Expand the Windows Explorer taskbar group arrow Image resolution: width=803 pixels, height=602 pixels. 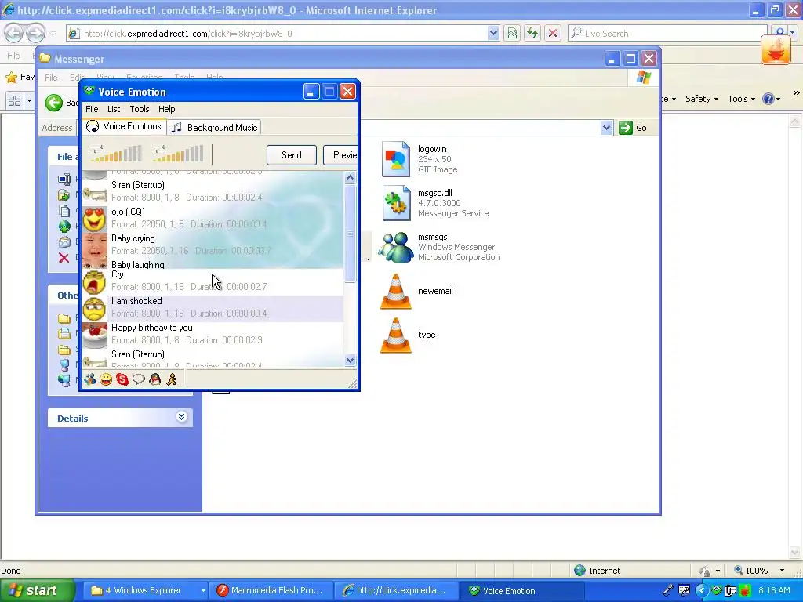pyautogui.click(x=203, y=590)
